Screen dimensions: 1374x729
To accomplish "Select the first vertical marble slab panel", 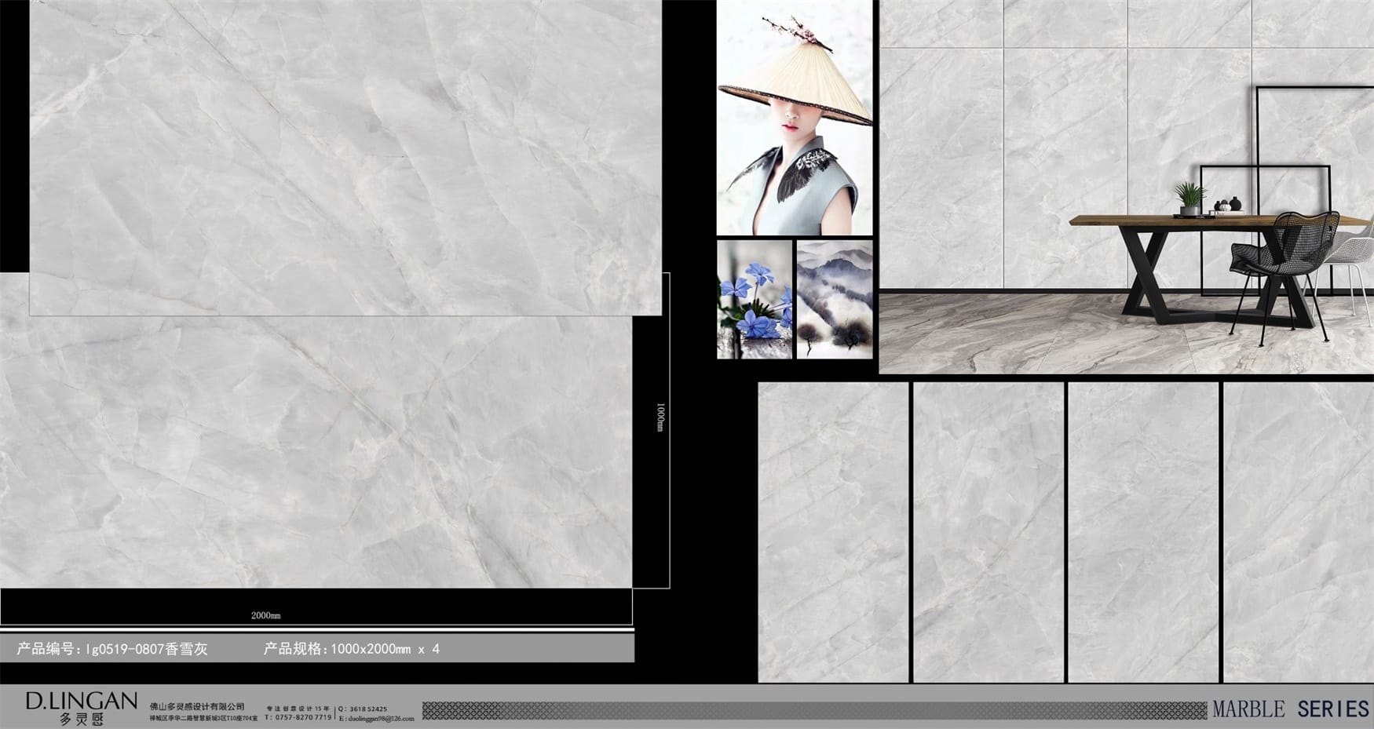I will pyautogui.click(x=833, y=532).
